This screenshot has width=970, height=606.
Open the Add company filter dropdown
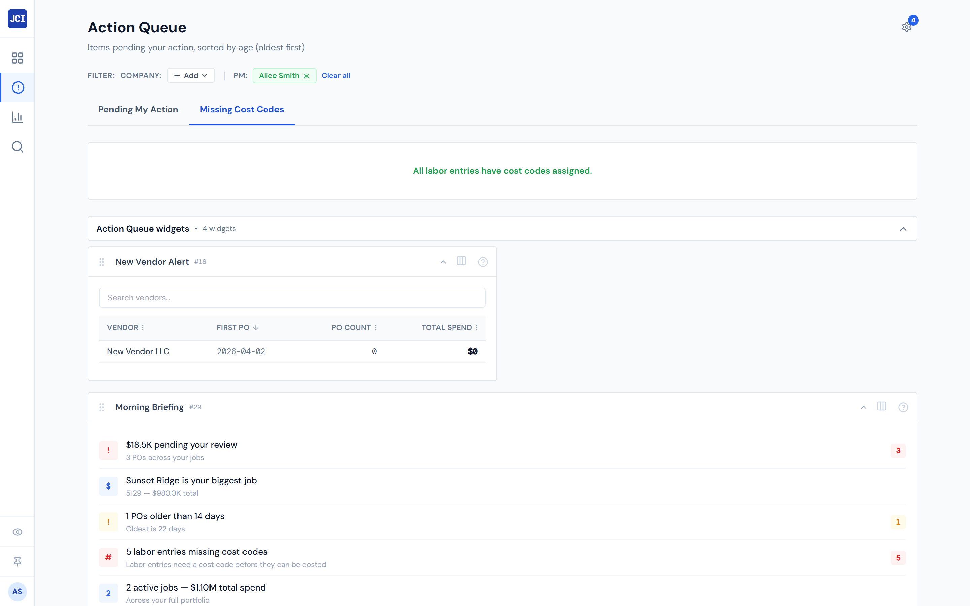click(191, 75)
